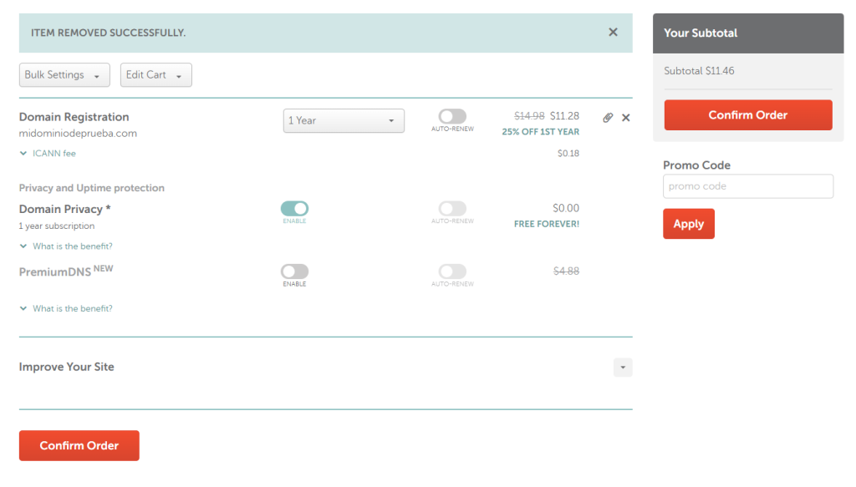This screenshot has width=856, height=487.
Task: Toggle PremiumDNS auto-renew switch
Action: point(452,271)
